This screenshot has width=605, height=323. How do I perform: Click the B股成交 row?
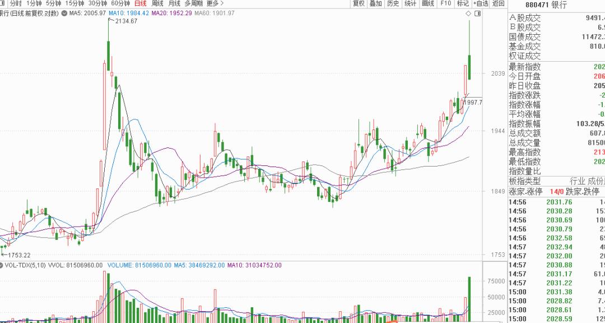[x=556, y=27]
